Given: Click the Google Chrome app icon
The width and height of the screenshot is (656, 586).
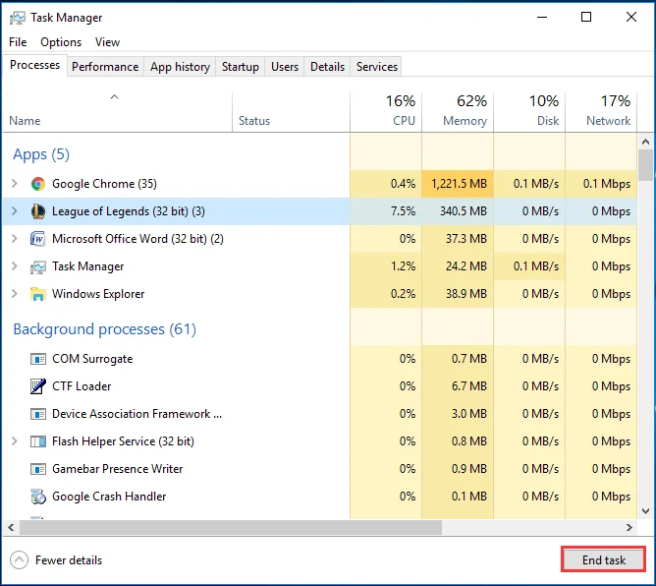Looking at the screenshot, I should click(x=38, y=184).
